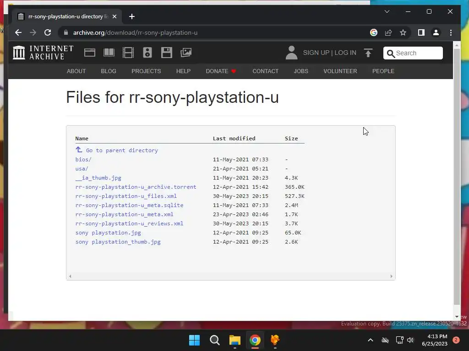Click the site lock icon in the address bar
Screen dimensions: 469x351
click(x=66, y=32)
